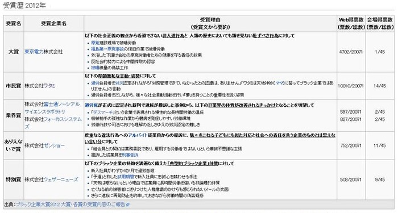
Task: Click the 752/20071 web vote value
Action: pyautogui.click(x=351, y=145)
